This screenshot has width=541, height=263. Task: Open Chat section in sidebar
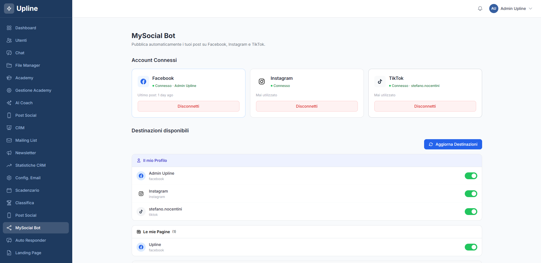click(36, 53)
